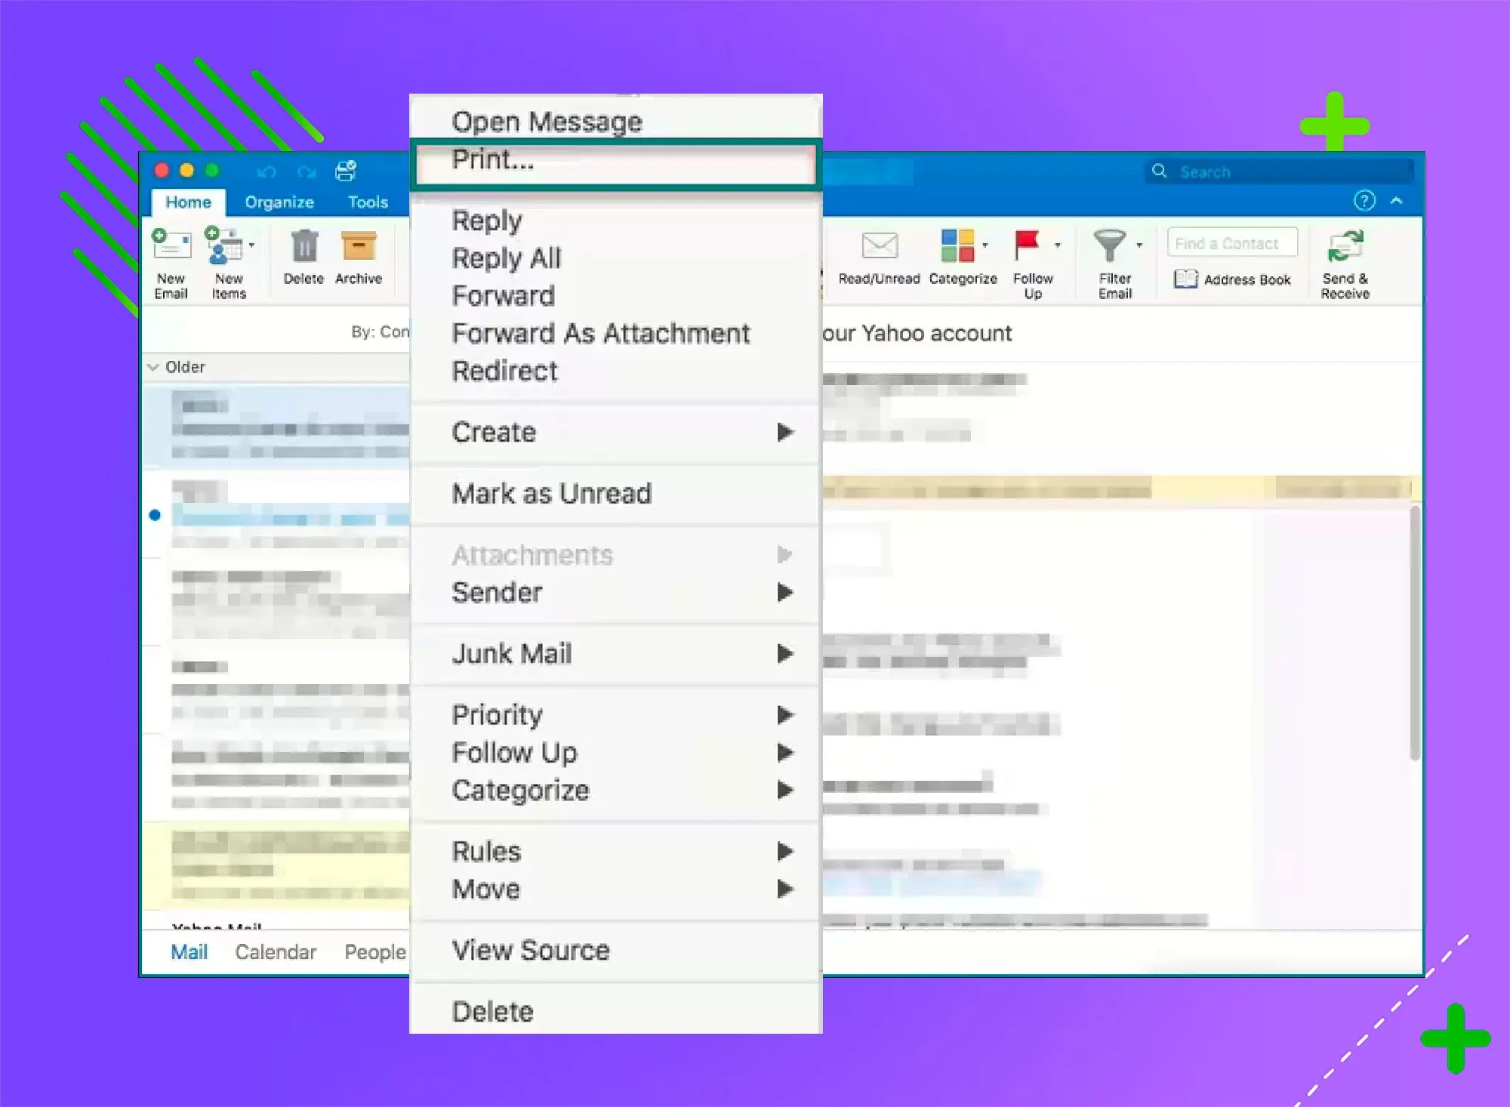The height and width of the screenshot is (1107, 1510).
Task: Expand the Junk Mail submenu
Action: click(615, 654)
